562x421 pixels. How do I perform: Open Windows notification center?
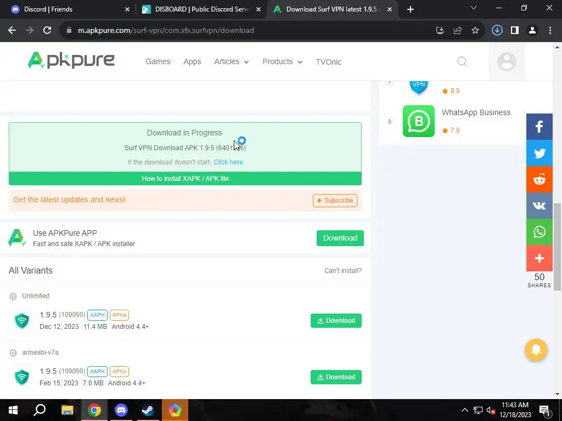(x=544, y=410)
